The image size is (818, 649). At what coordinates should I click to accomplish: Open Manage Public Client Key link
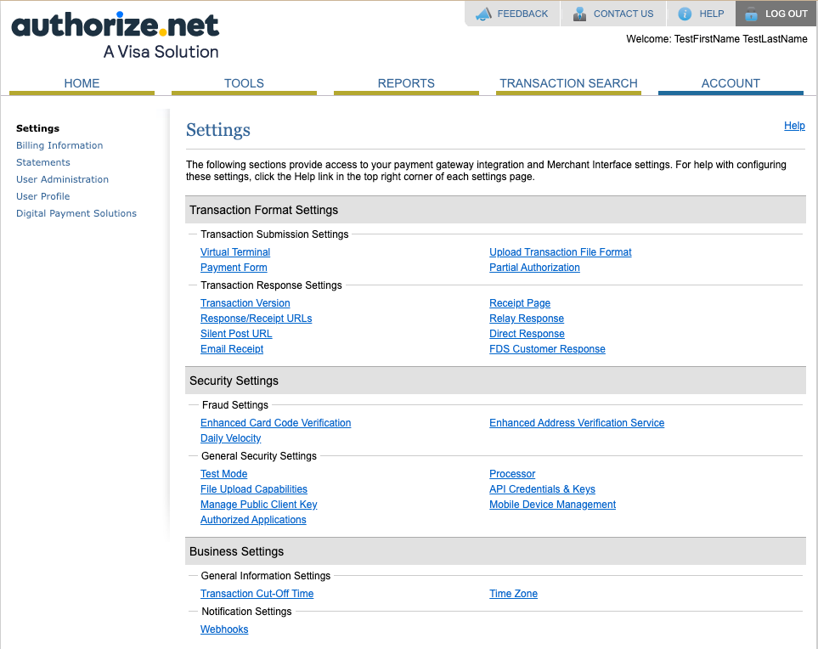(259, 505)
